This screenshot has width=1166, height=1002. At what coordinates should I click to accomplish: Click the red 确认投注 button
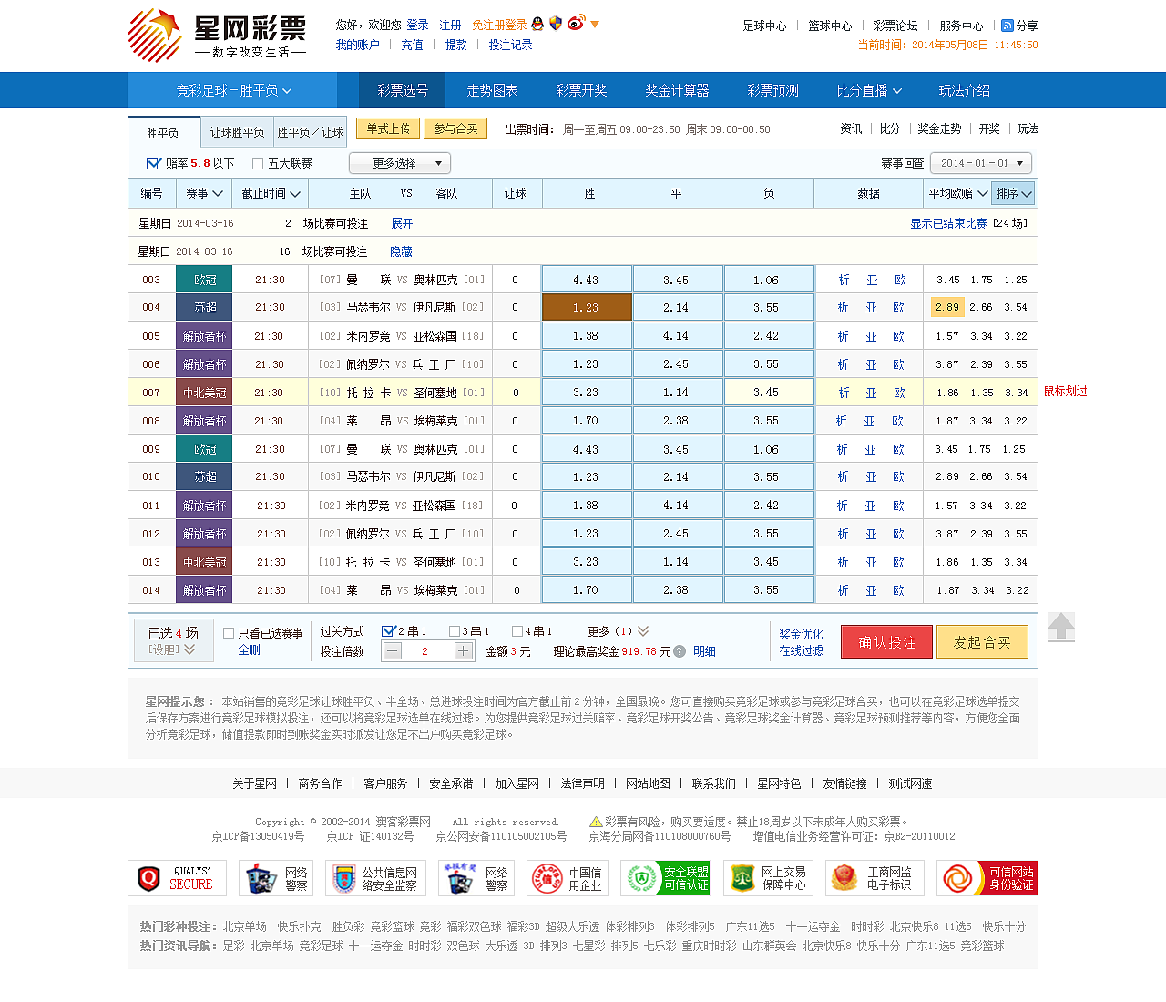885,640
